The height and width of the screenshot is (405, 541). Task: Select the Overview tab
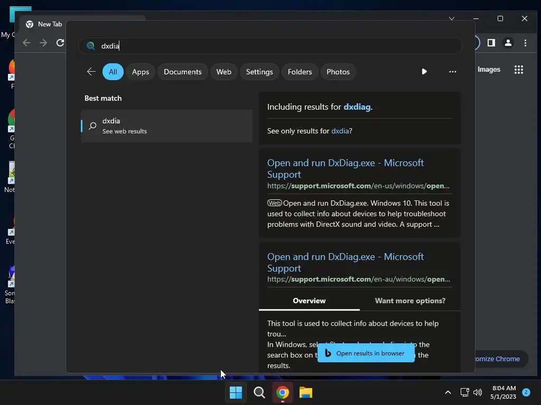click(309, 301)
